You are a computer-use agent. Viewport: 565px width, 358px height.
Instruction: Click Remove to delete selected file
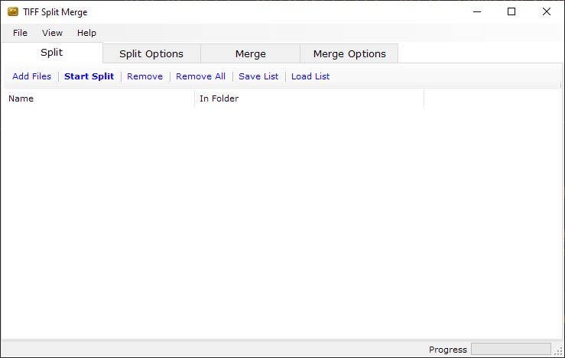point(144,76)
